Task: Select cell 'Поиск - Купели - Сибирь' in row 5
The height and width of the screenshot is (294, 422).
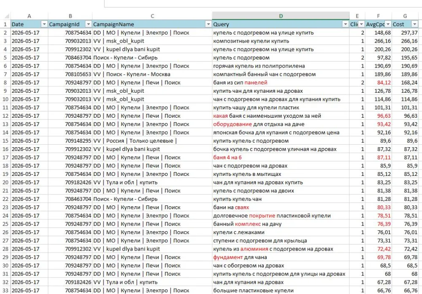Action: (x=152, y=57)
